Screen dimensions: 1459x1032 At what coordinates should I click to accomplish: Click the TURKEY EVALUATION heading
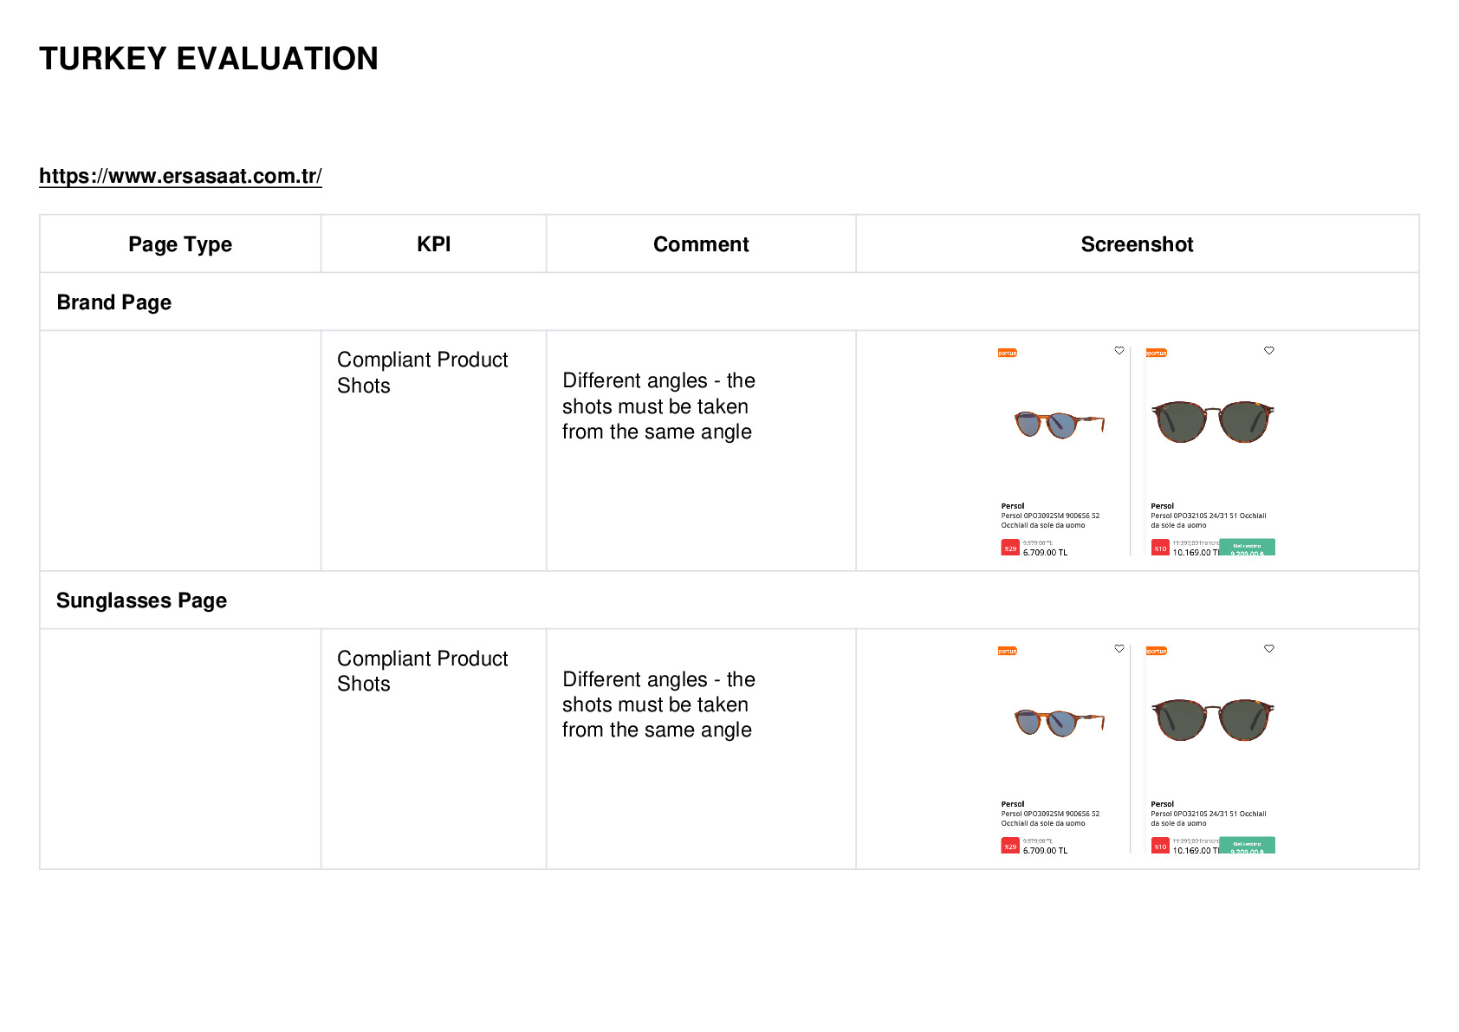209,59
